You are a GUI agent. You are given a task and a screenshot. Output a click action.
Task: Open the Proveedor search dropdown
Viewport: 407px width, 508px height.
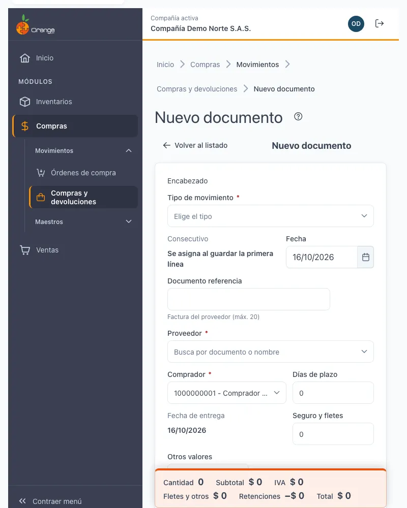[x=270, y=352]
